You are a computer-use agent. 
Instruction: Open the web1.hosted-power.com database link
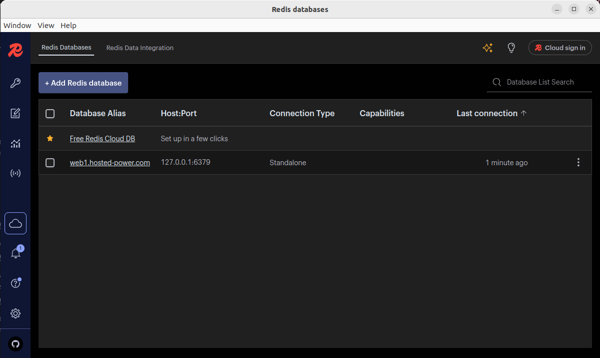[110, 163]
